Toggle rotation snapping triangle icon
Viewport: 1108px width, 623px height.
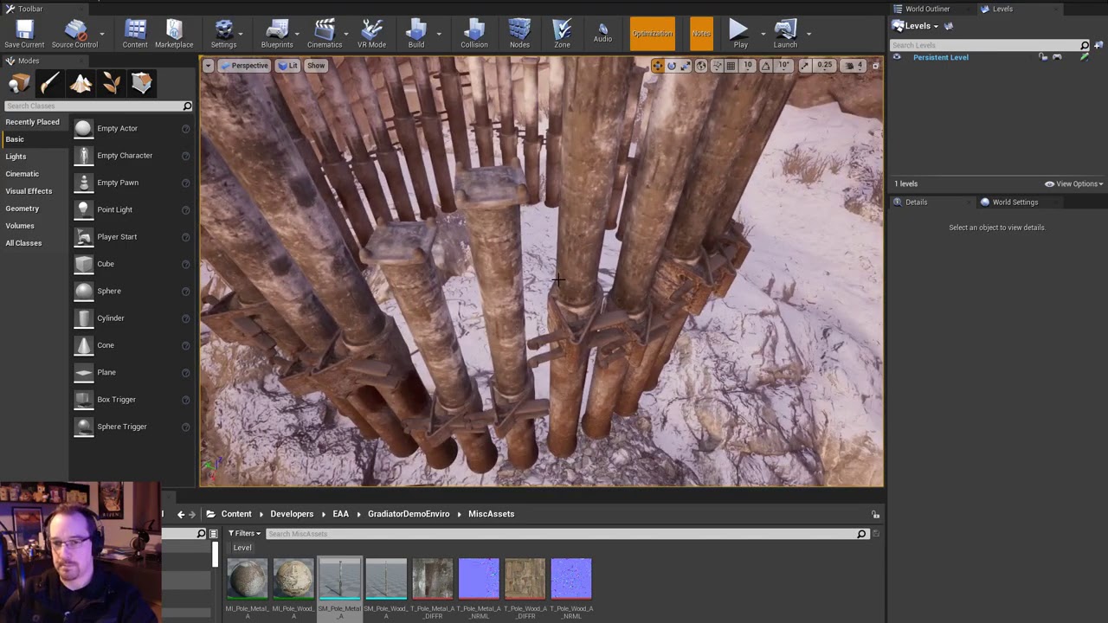(765, 66)
